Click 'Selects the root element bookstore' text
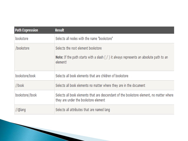 (x=79, y=48)
